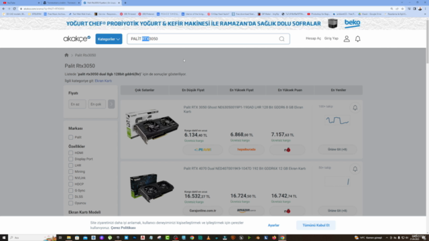Screen dimensions: 429x241
Task: Switch to the YouTube browser tab
Action: pyautogui.click(x=21, y=3)
